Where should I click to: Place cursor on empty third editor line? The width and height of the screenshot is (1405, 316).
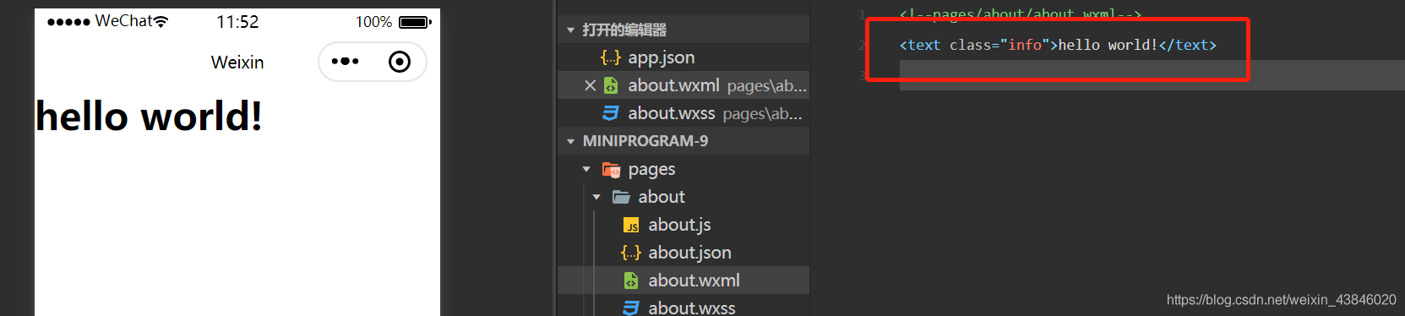click(1152, 75)
